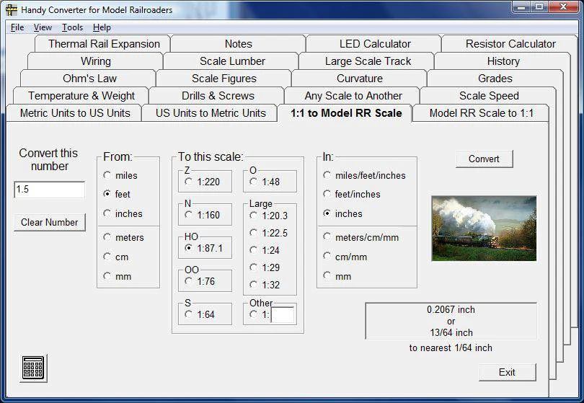Switch to the Ohm's Law tab
The width and height of the screenshot is (584, 403).
pos(89,79)
